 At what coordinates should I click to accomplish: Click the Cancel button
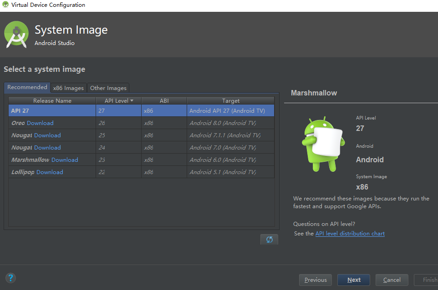tap(392, 280)
